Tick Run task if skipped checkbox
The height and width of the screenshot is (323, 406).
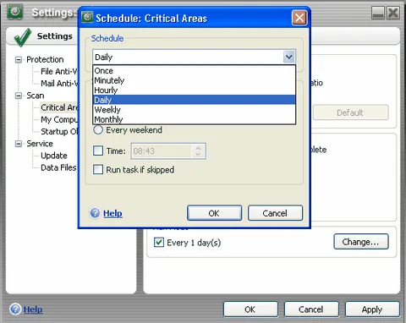98,169
